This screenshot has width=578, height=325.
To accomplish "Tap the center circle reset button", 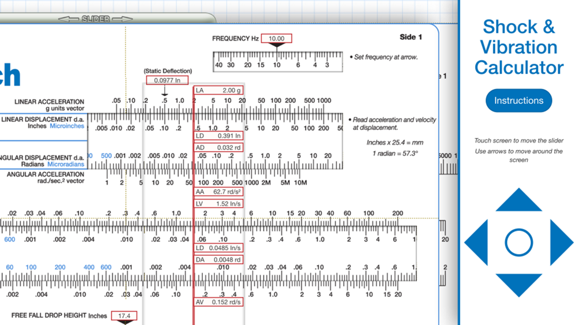I will coord(518,242).
